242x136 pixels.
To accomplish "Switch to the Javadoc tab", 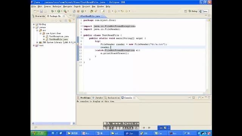I will click(x=98, y=98).
